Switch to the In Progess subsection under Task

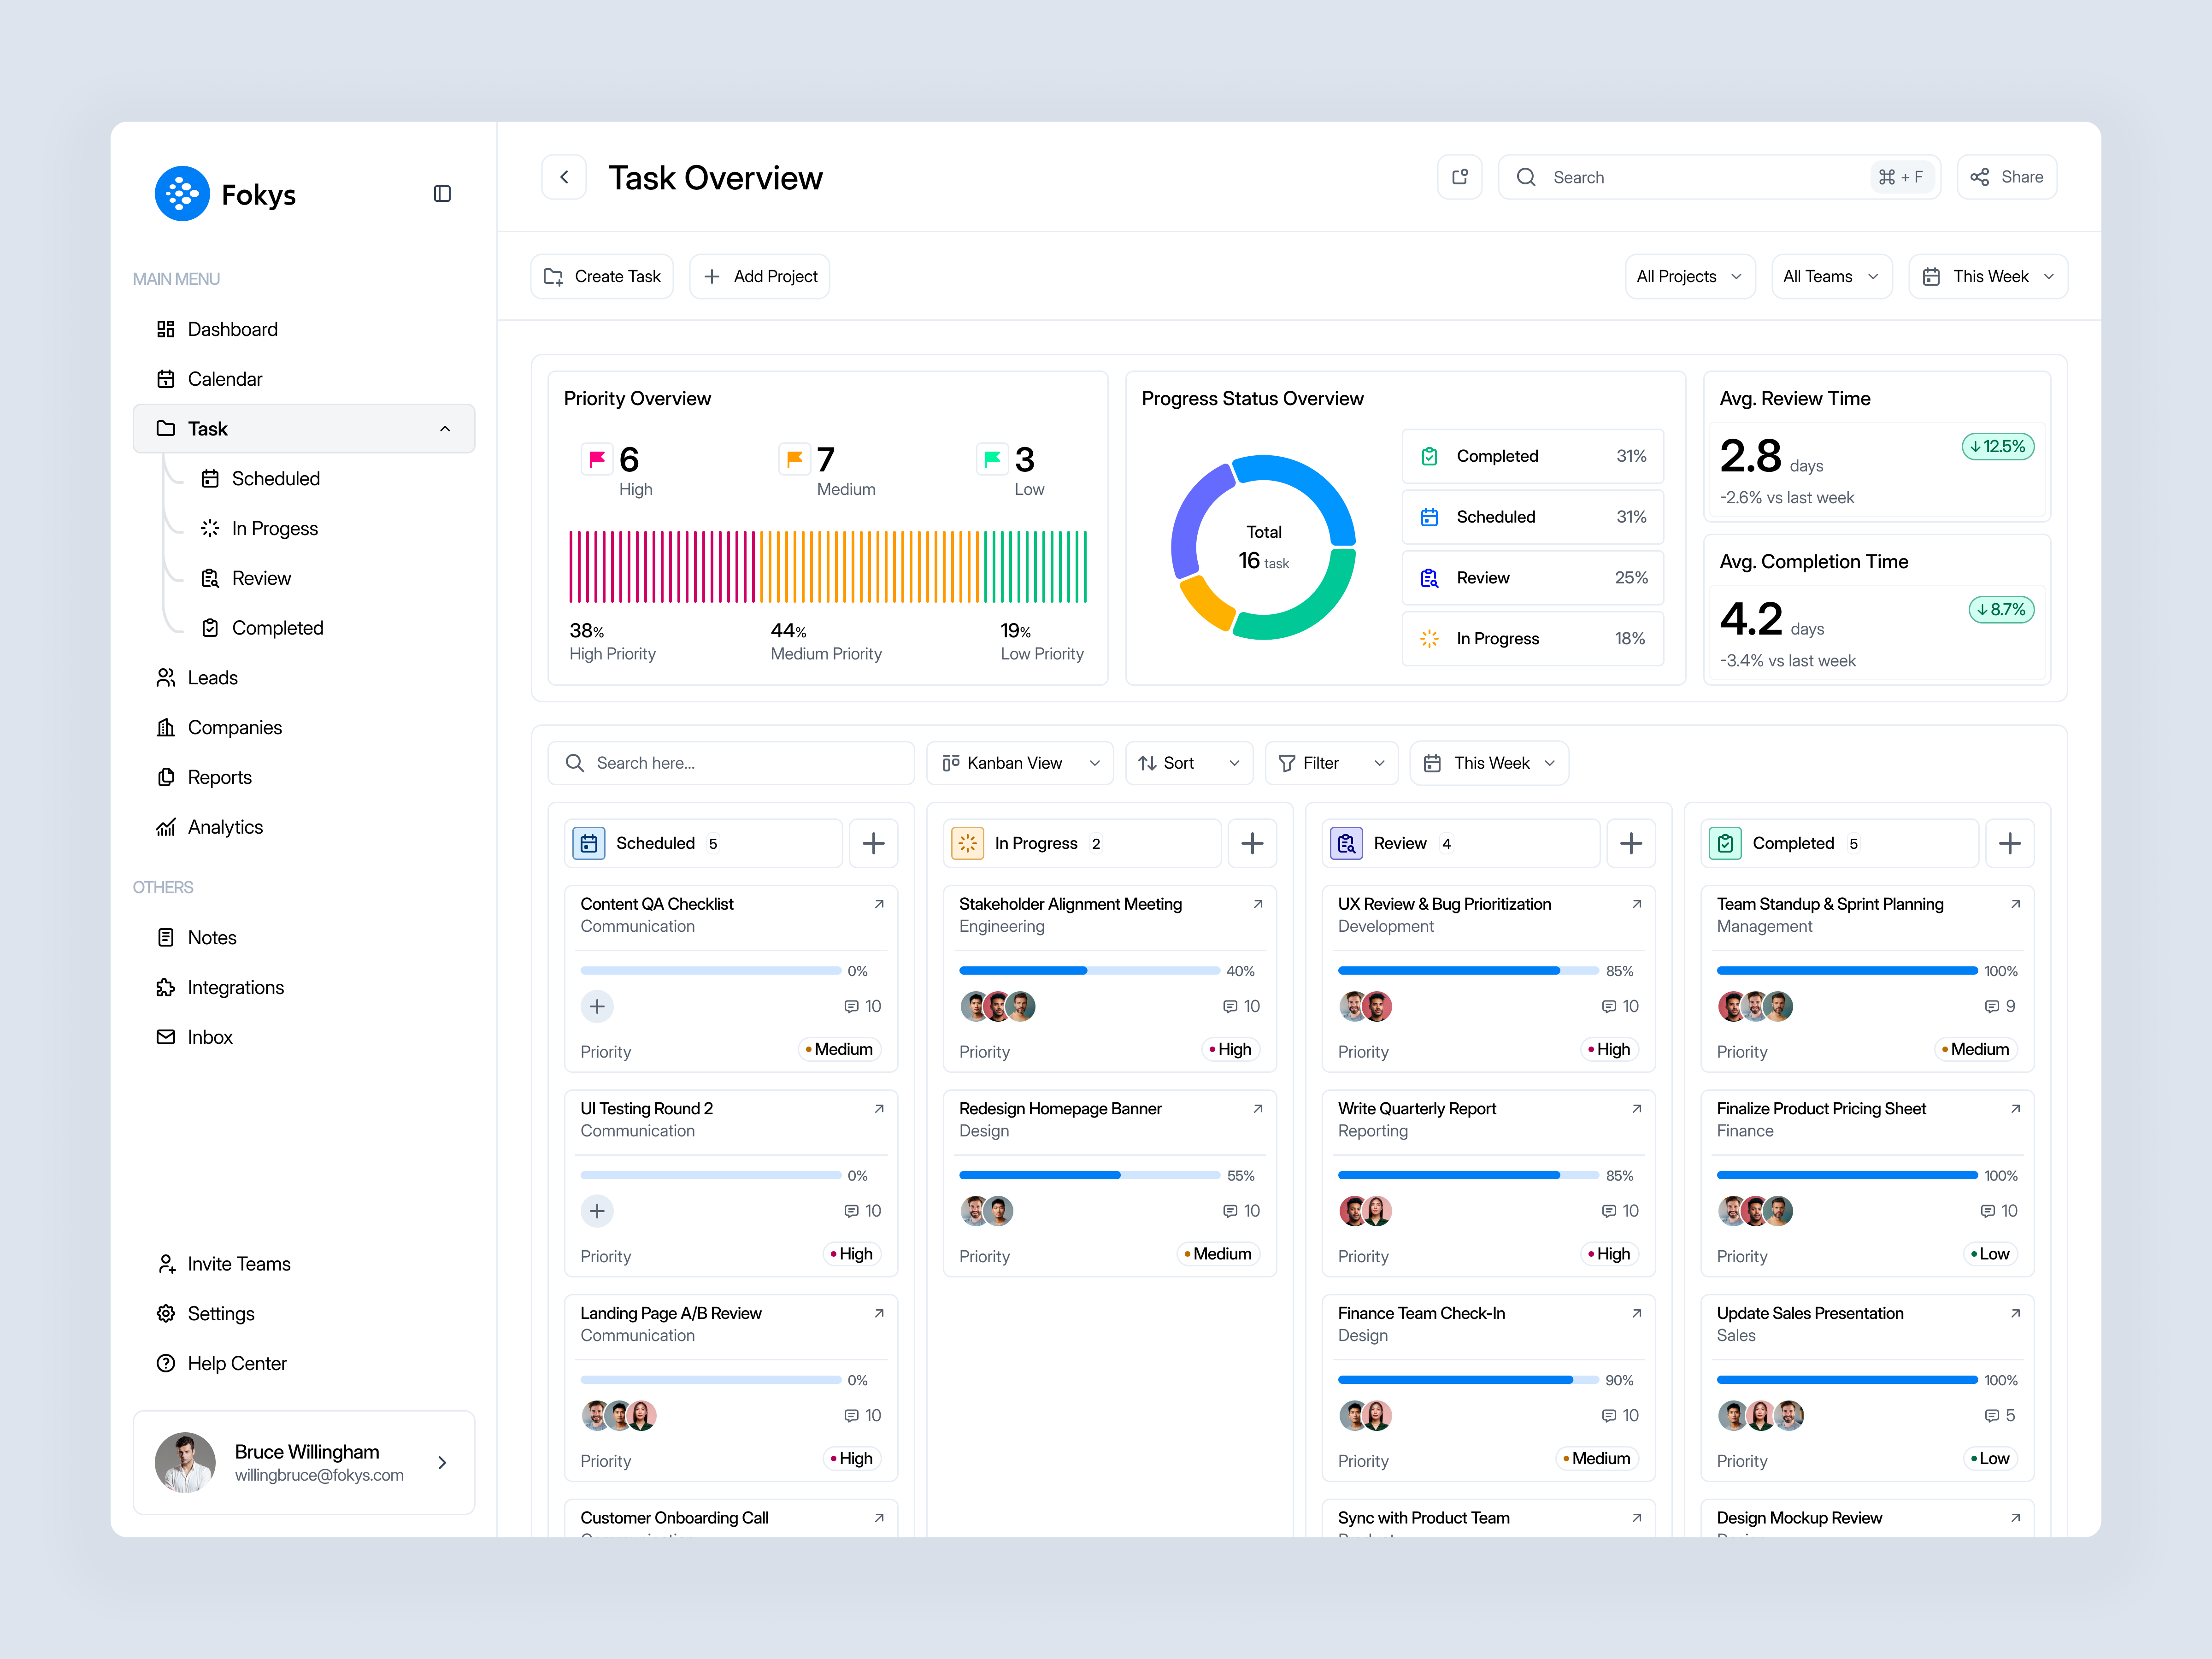[274, 528]
